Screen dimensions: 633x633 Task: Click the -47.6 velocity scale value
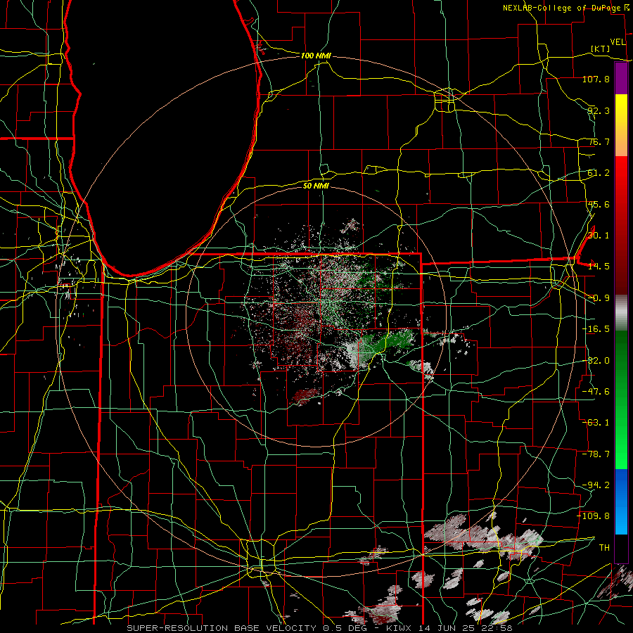click(596, 392)
